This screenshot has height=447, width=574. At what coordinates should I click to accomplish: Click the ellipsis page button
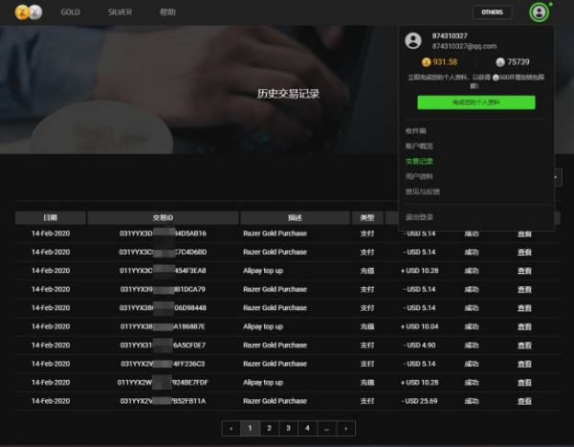pos(326,428)
